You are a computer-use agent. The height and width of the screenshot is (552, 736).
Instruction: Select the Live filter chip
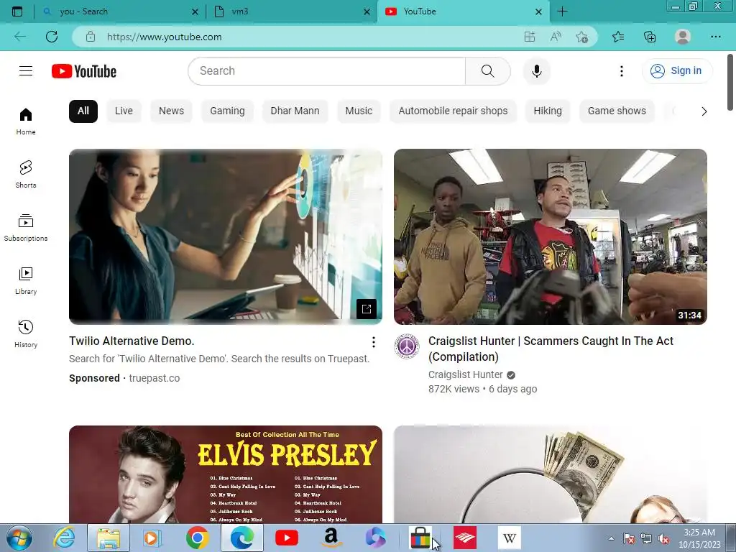(124, 111)
